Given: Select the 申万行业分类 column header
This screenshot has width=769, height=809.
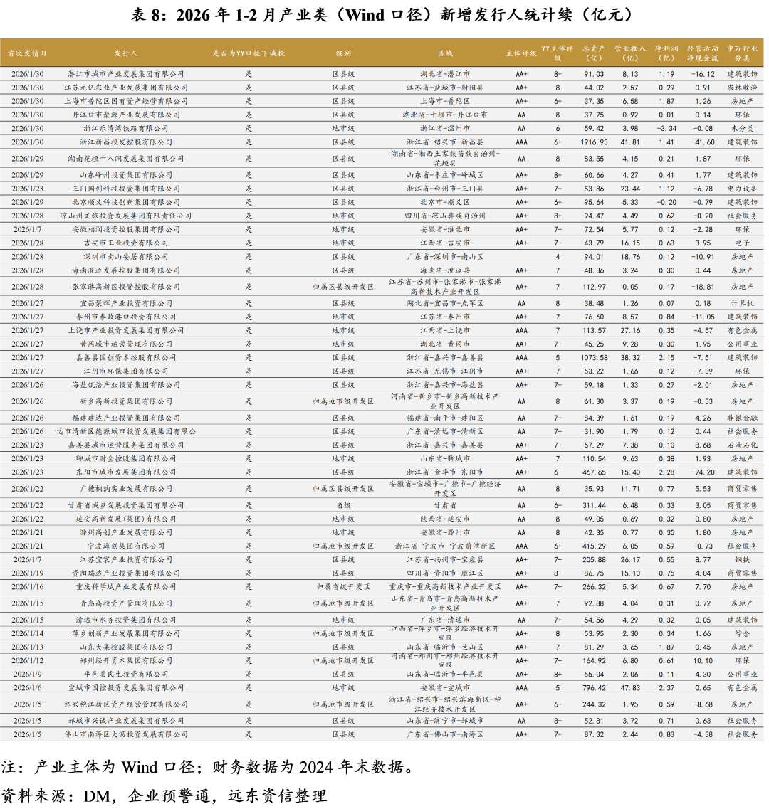Looking at the screenshot, I should pos(742,53).
